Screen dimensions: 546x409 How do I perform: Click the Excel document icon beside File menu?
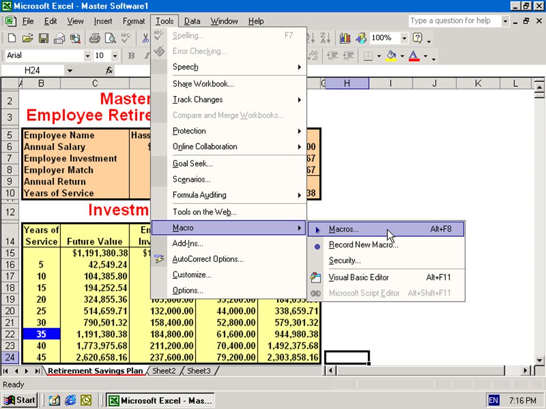tap(10, 21)
